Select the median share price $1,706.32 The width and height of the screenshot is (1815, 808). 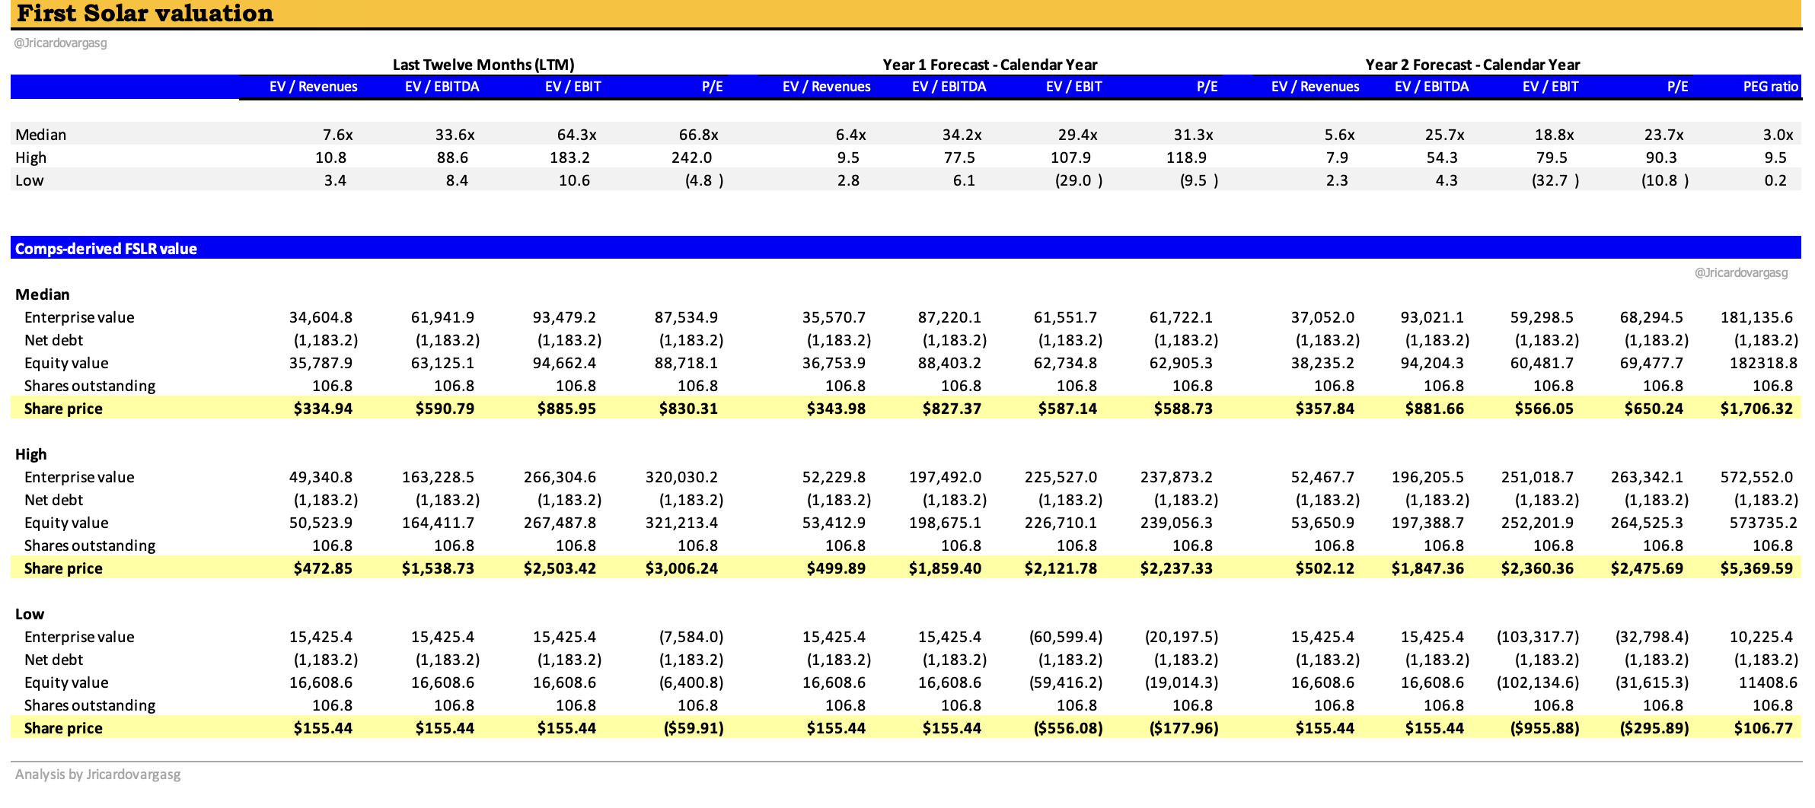[x=1756, y=409]
